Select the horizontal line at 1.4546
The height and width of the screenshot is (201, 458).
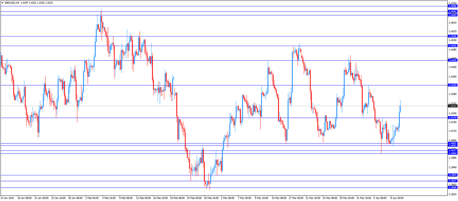click(x=224, y=36)
